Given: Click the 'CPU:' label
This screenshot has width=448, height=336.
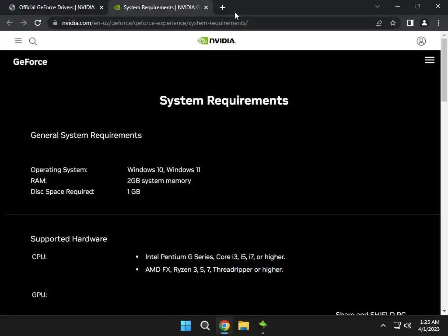Looking at the screenshot, I should pos(39,257).
